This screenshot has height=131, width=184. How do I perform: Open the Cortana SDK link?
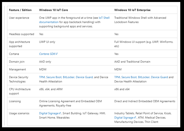tap(47, 54)
